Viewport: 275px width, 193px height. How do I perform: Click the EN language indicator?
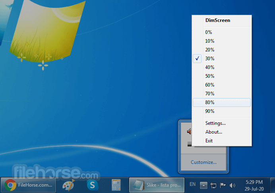192,184
